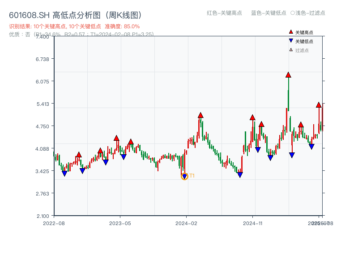Click the 红色-关键高点 header legend text
The height and width of the screenshot is (269, 358).
[x=224, y=13]
